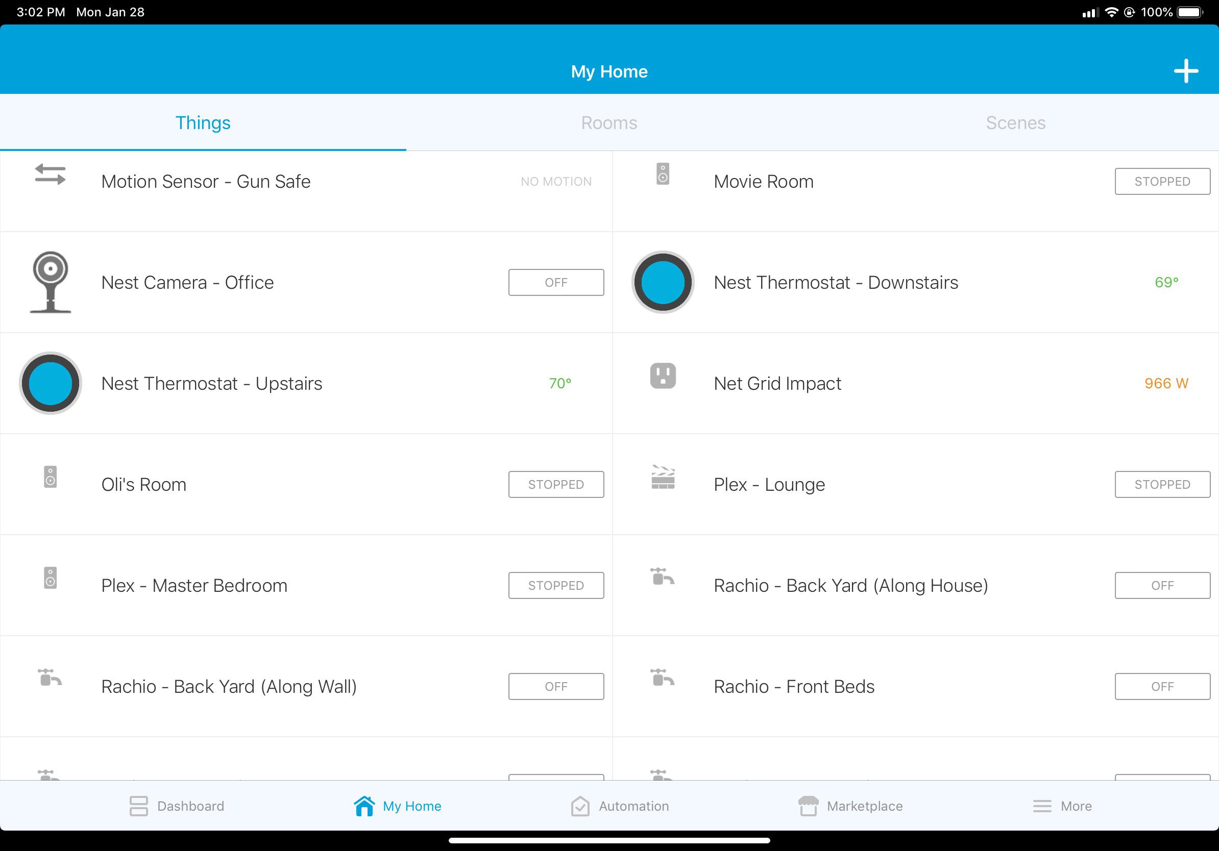Tap the More hamburger icon
Screen dimensions: 1219x851
coord(1042,807)
